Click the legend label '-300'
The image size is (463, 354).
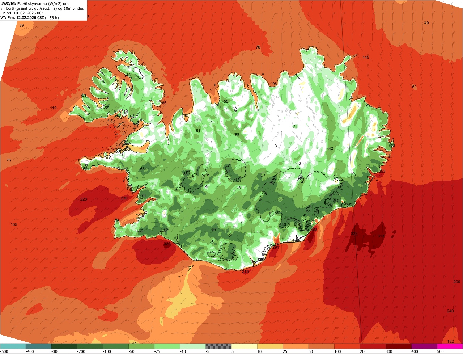(55, 351)
